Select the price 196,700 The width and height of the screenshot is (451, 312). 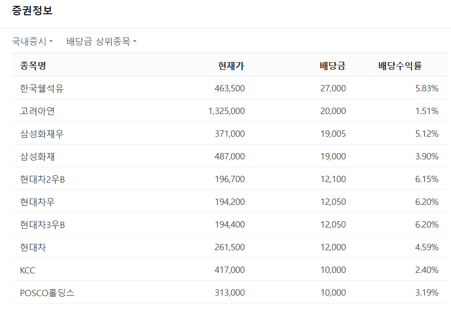(x=230, y=179)
